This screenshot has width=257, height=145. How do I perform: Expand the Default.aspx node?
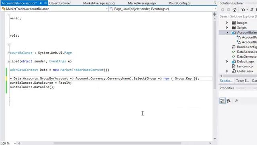pos(227,61)
